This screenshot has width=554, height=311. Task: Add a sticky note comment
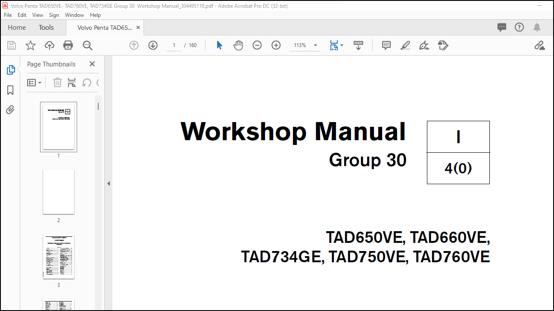386,45
